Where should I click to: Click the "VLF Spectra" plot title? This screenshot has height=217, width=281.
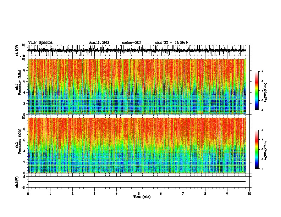(40, 43)
